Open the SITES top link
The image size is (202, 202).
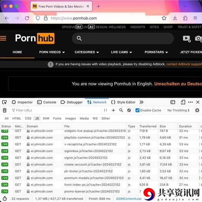154,27
